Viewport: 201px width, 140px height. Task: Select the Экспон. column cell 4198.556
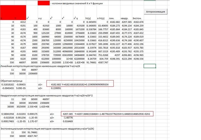(x=138, y=59)
